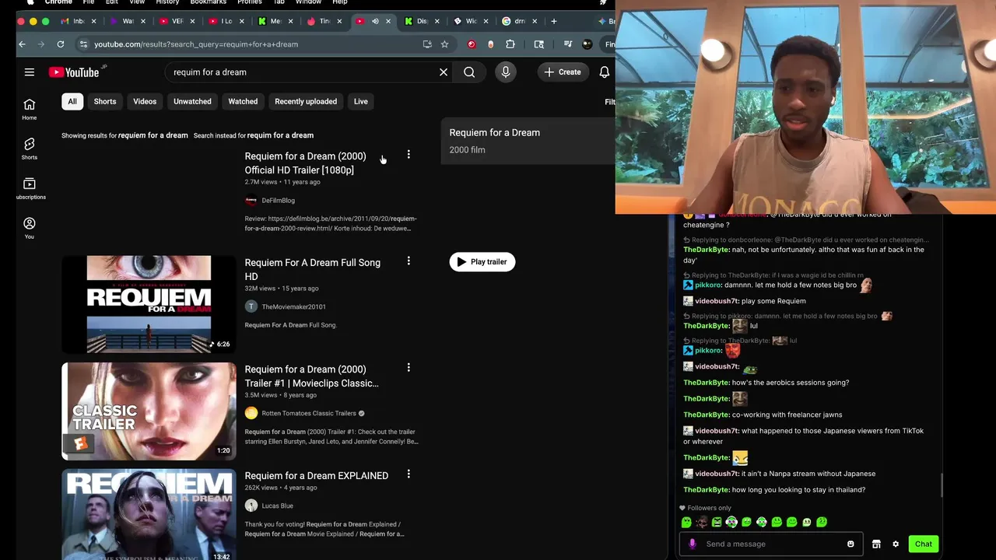Open Classic Trailer video thumbnail
996x560 pixels.
(149, 411)
